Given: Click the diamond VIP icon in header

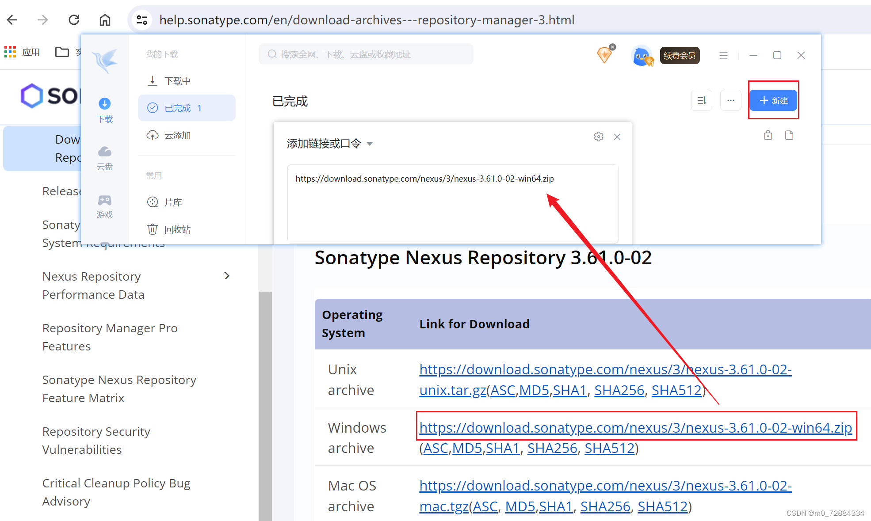Looking at the screenshot, I should click(604, 55).
